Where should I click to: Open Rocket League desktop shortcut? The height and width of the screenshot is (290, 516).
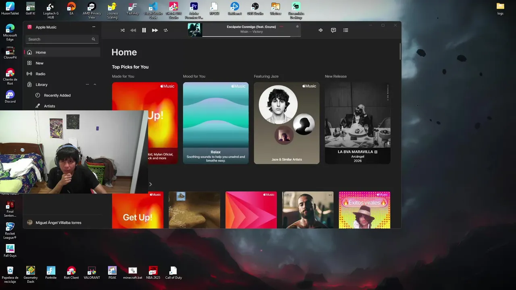[x=10, y=231]
